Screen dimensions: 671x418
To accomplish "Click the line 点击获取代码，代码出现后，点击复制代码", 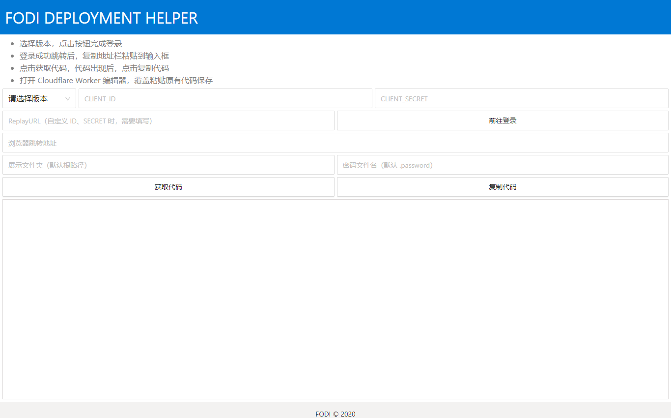I will coord(94,68).
